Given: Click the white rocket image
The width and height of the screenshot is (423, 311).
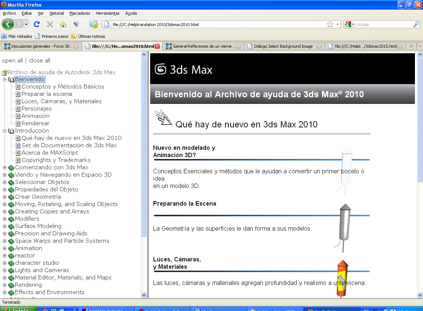Looking at the screenshot, I should [x=345, y=171].
